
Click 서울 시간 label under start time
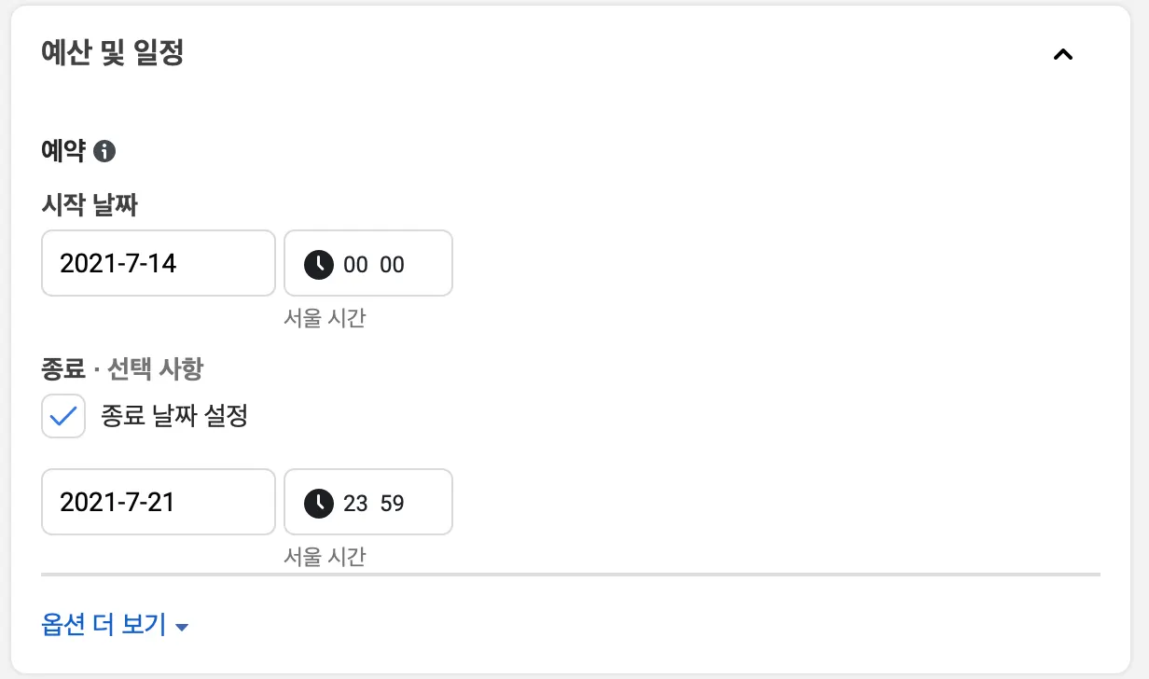click(x=325, y=318)
